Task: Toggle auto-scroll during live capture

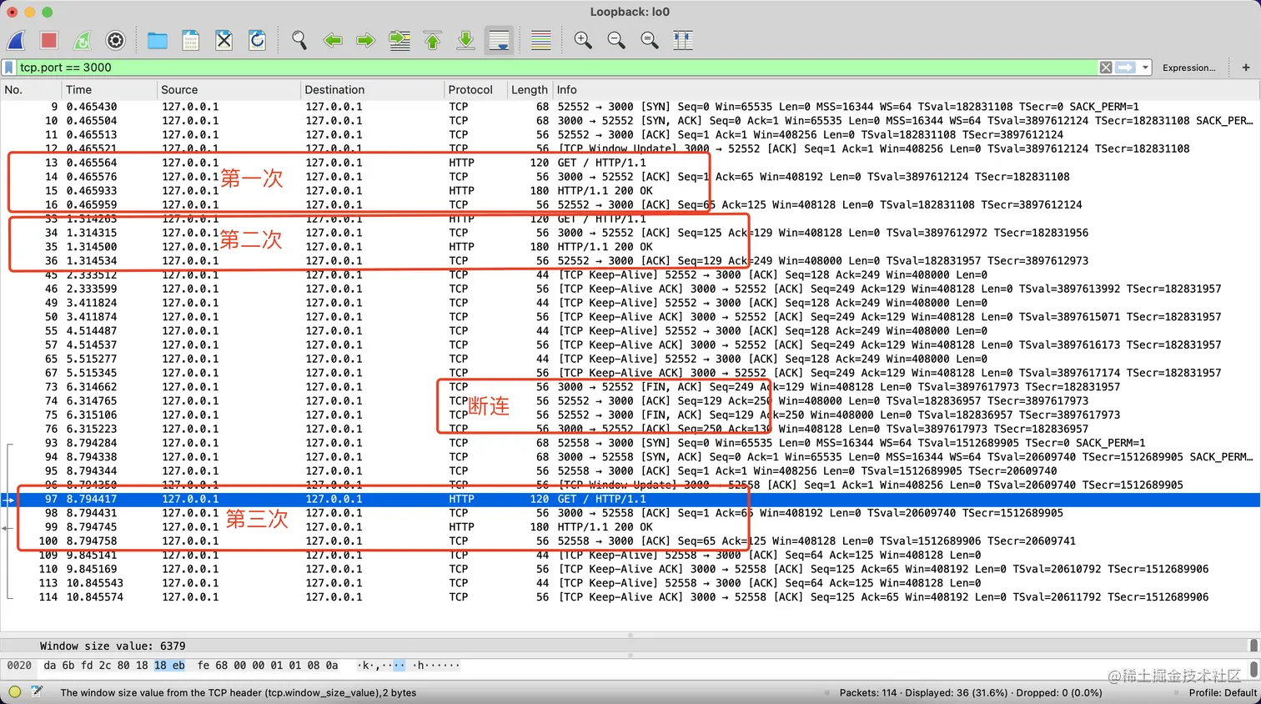Action: coord(500,40)
